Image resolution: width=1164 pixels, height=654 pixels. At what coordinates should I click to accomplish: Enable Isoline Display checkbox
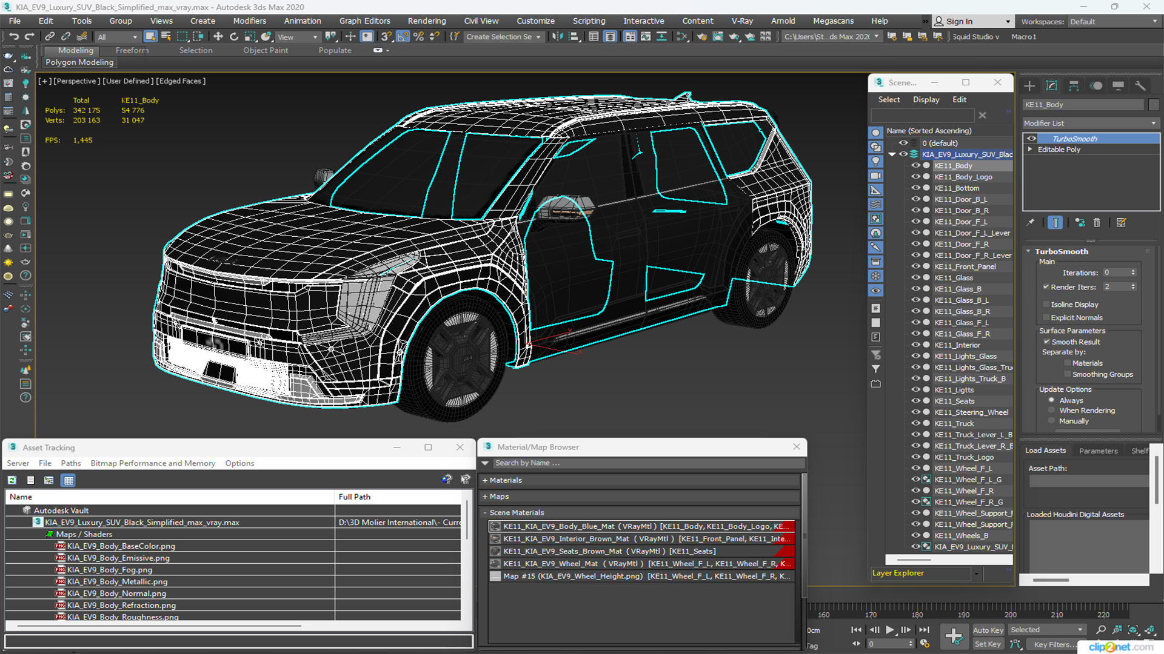(x=1046, y=305)
